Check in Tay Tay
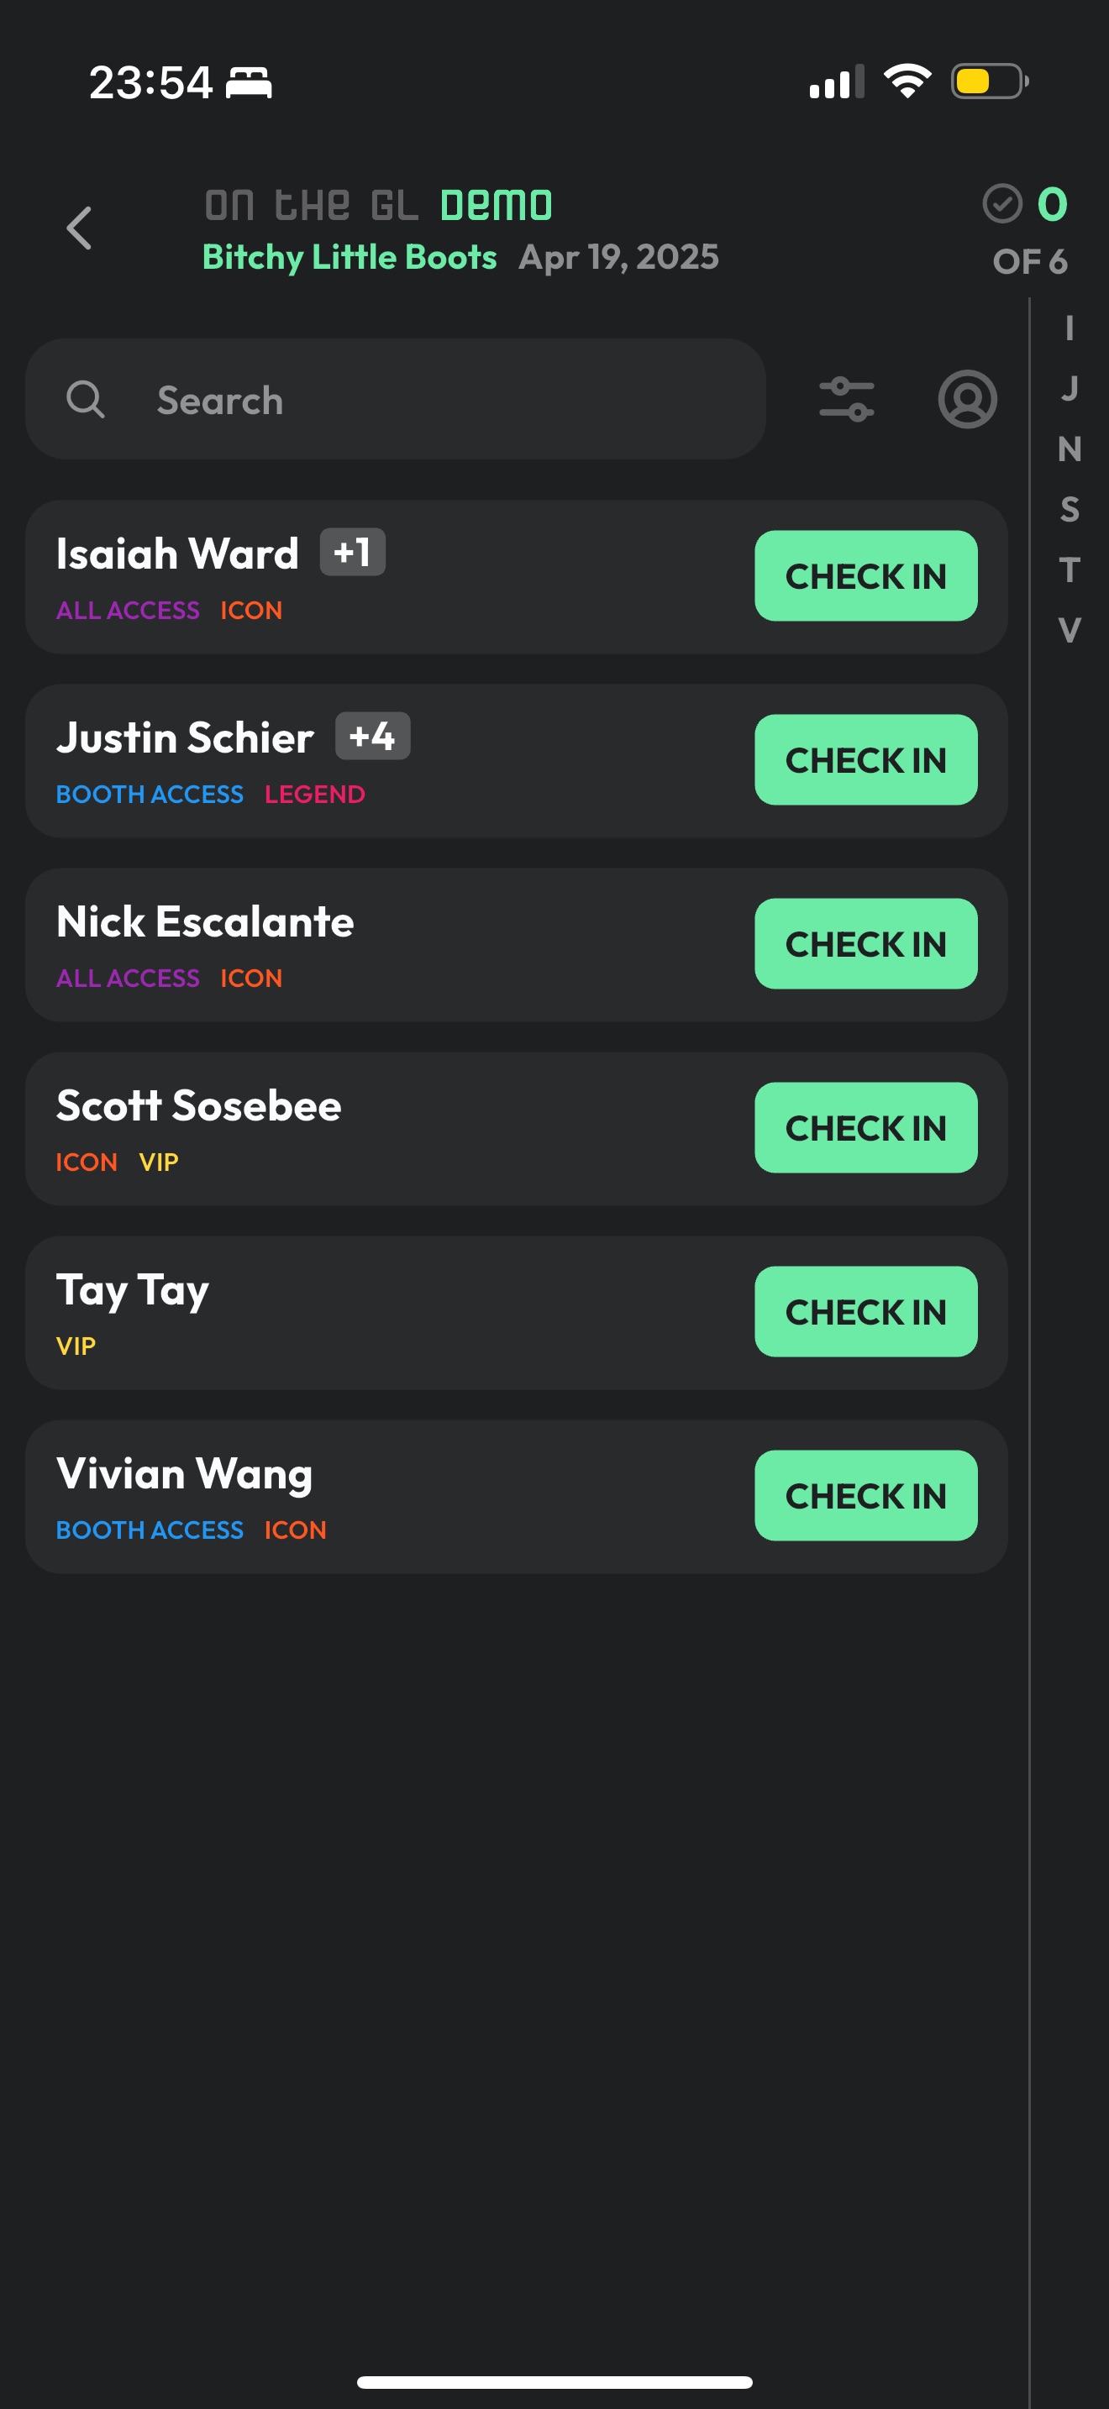The height and width of the screenshot is (2409, 1109). pos(865,1312)
